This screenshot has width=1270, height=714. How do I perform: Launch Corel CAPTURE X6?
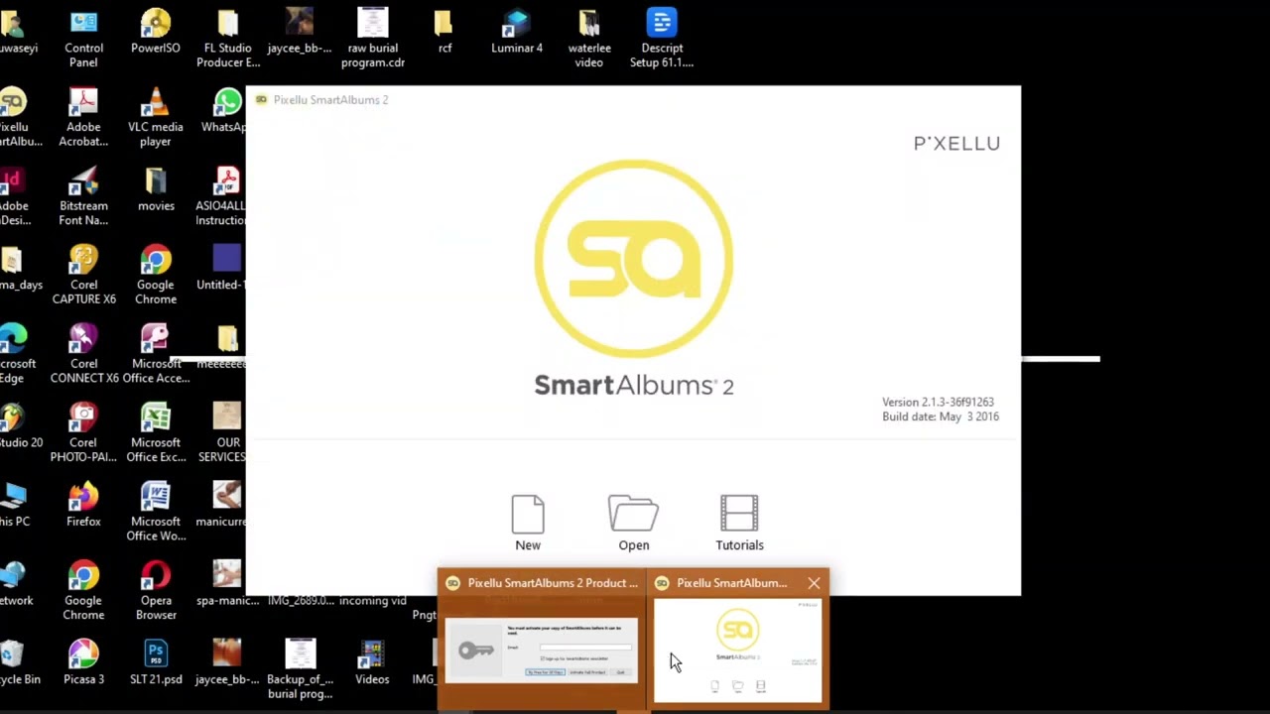coord(83,275)
